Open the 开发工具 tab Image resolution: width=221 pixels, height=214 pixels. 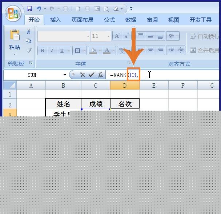pos(201,20)
